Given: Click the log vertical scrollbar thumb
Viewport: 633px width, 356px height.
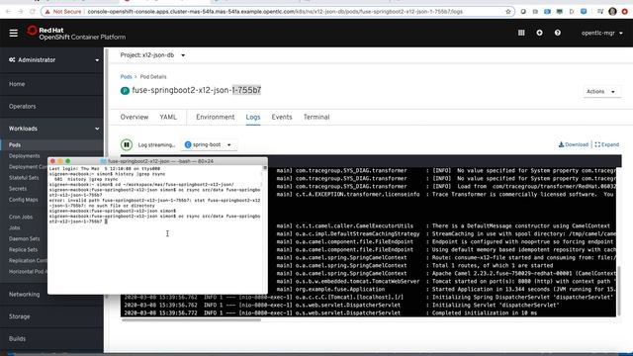Looking at the screenshot, I should point(618,291).
